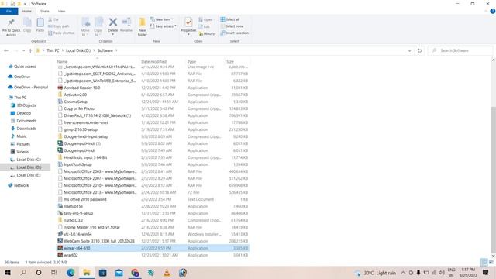496x279 pixels.
Task: Click Paste shortcut command
Action: click(x=61, y=33)
